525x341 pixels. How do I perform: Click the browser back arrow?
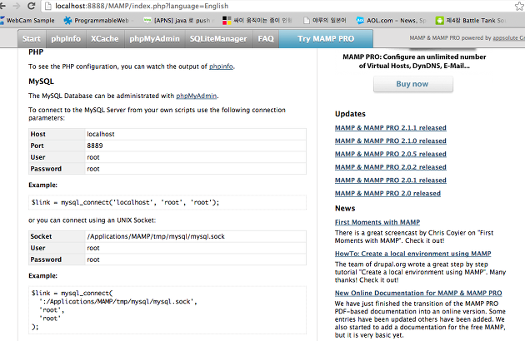(2, 6)
